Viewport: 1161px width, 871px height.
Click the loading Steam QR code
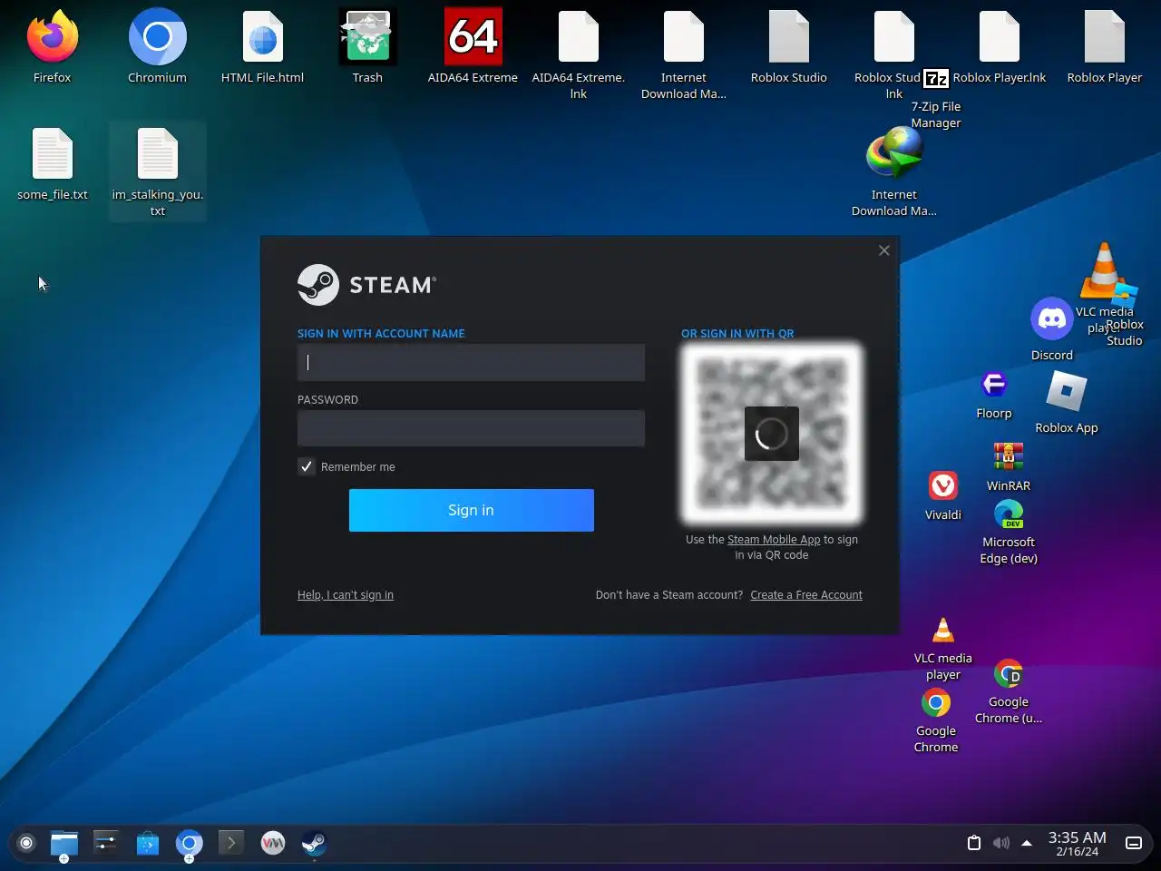[772, 434]
